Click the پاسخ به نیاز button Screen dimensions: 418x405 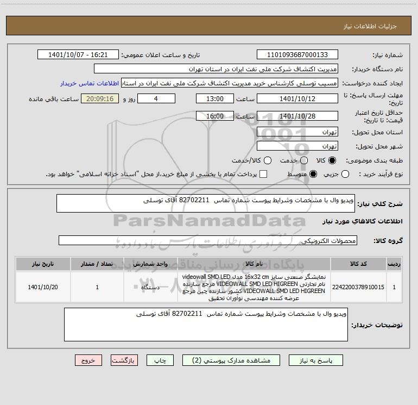(315, 360)
